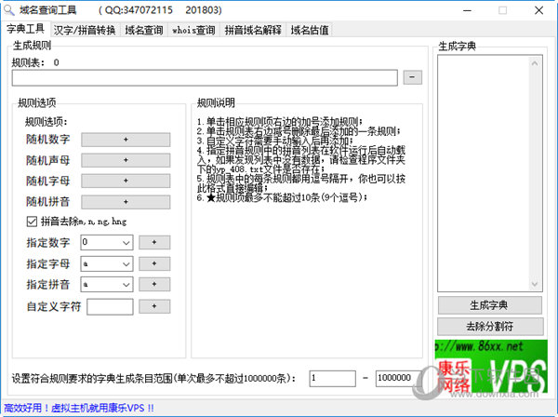Click the range start field containing 1
Image resolution: width=558 pixels, height=417 pixels.
pos(332,379)
